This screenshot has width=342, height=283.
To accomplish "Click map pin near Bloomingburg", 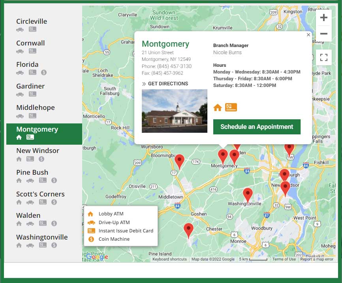I will pos(179,161).
